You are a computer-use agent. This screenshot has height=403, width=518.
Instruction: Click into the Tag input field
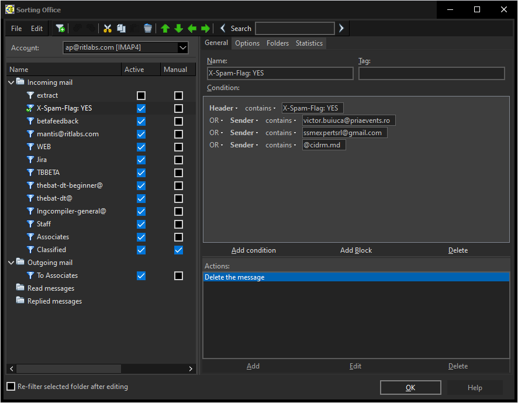(431, 74)
